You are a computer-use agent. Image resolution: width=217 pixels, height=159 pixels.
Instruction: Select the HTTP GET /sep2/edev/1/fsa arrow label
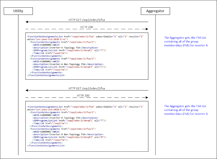86,19
